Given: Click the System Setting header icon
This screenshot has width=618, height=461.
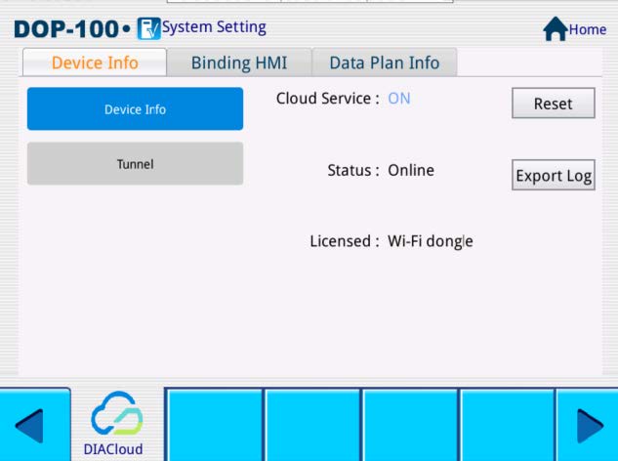Looking at the screenshot, I should (x=148, y=27).
